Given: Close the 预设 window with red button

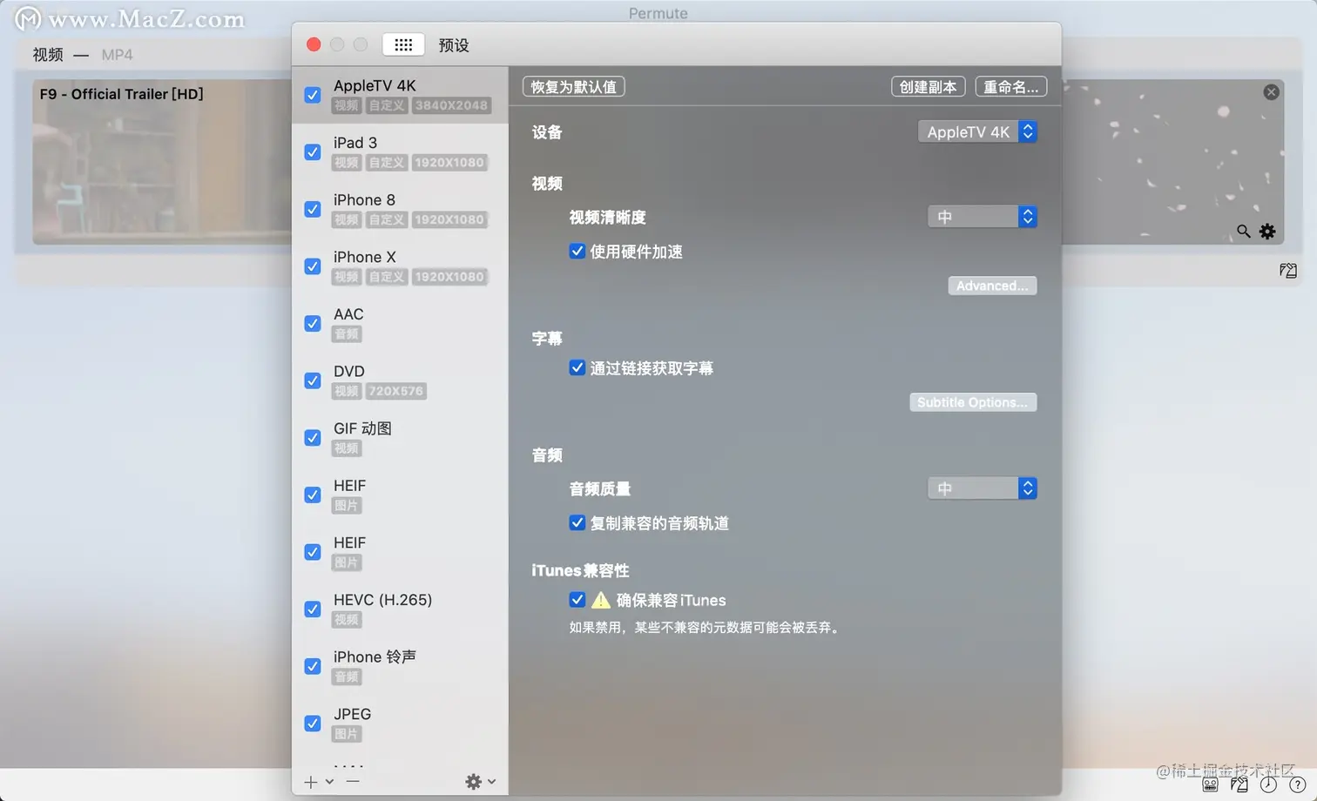Looking at the screenshot, I should pos(314,44).
